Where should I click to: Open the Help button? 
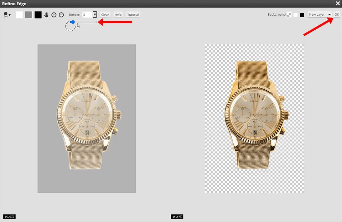118,15
